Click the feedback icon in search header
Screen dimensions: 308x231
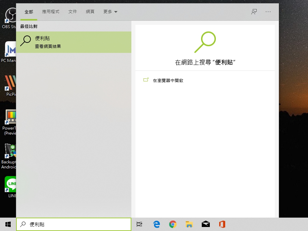coord(254,12)
